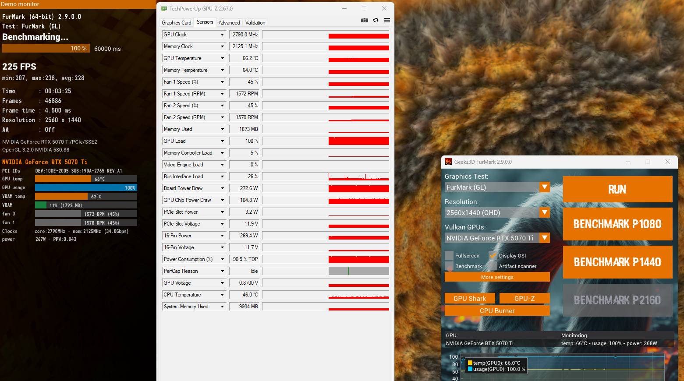Image resolution: width=684 pixels, height=381 pixels.
Task: Click the VRAM 11% usage bar
Action: click(86, 205)
